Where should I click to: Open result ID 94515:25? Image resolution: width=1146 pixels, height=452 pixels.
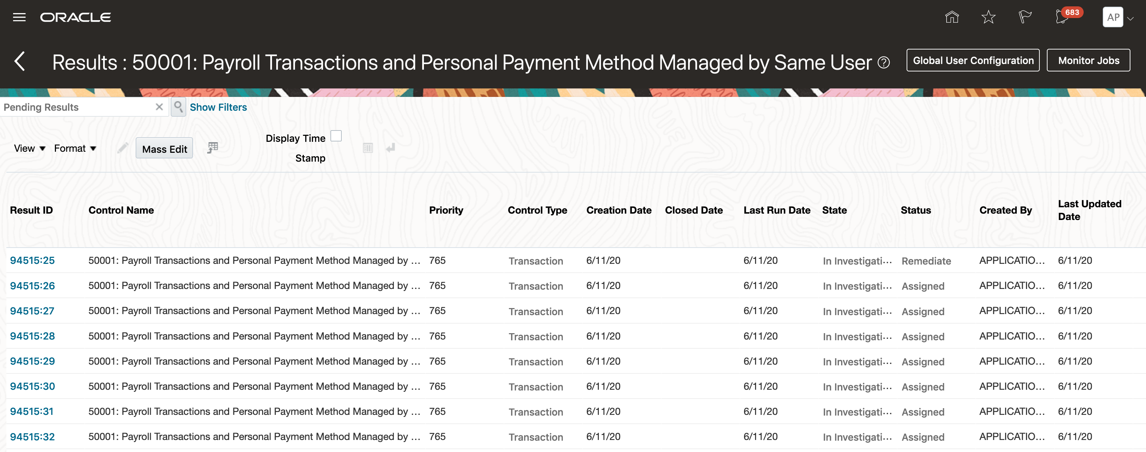pos(32,260)
